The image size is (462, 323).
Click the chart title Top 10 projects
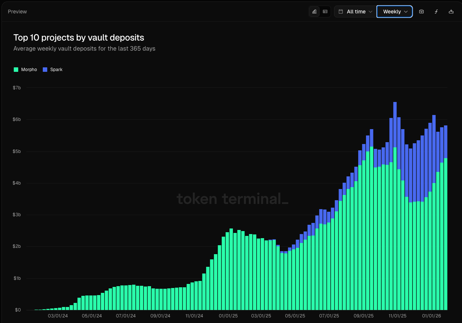click(x=78, y=38)
